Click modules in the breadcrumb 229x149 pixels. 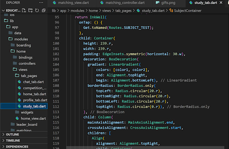pos(77,11)
